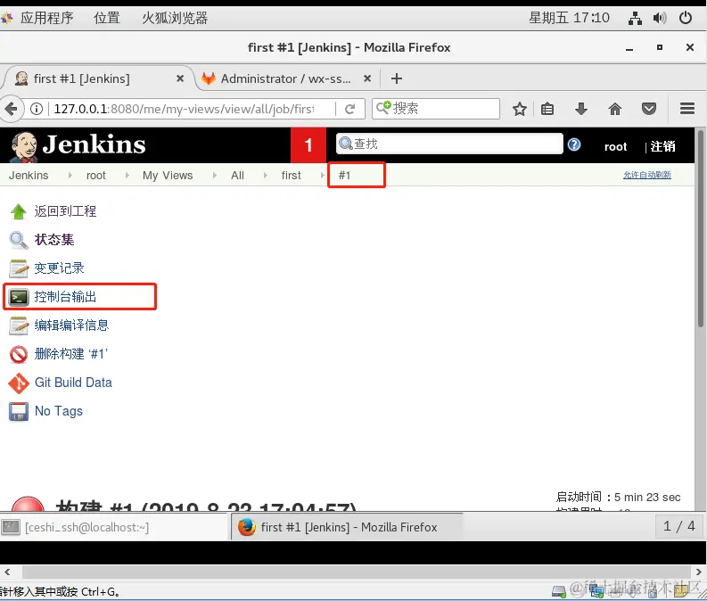Viewport: 707px width, 601px height.
Task: Open Git Build Data icon
Action: coord(19,383)
